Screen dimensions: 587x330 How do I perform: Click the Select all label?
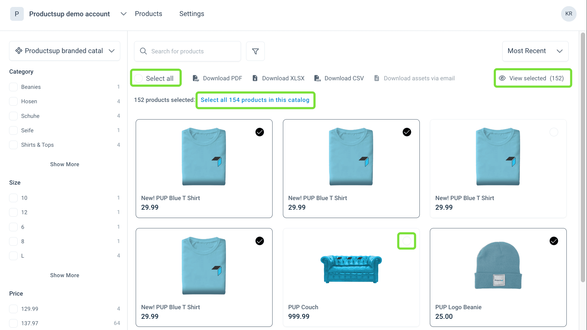click(x=160, y=78)
